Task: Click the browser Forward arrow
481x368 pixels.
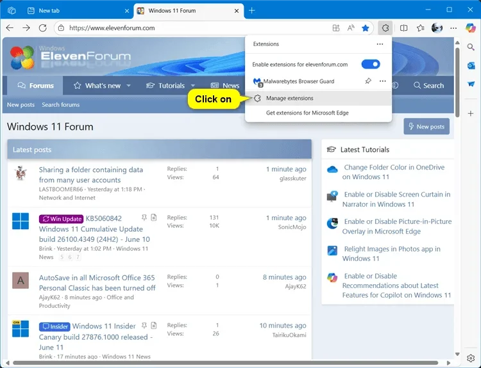Action: tap(26, 28)
